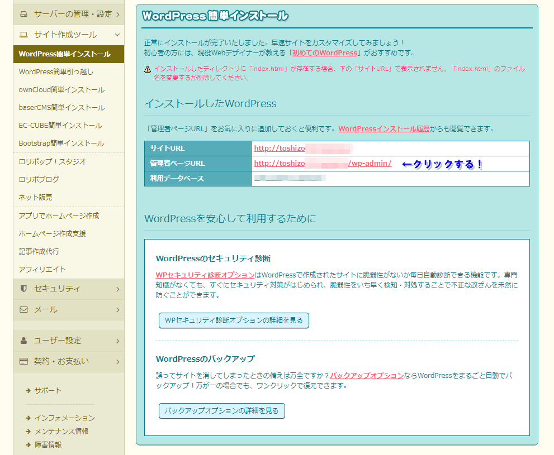This screenshot has width=554, height=455.
Task: Click the arrow icon beside サポート
Action: pos(28,391)
